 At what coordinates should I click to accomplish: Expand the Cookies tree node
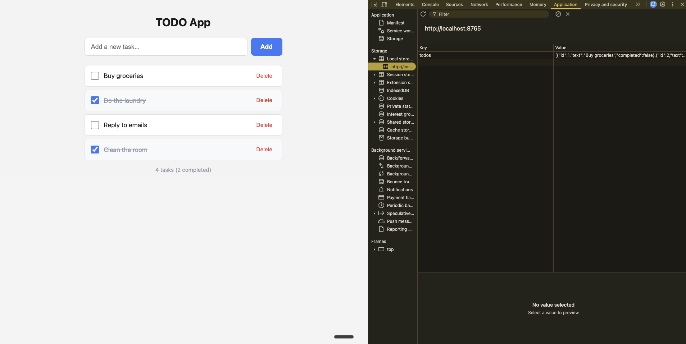pos(374,98)
